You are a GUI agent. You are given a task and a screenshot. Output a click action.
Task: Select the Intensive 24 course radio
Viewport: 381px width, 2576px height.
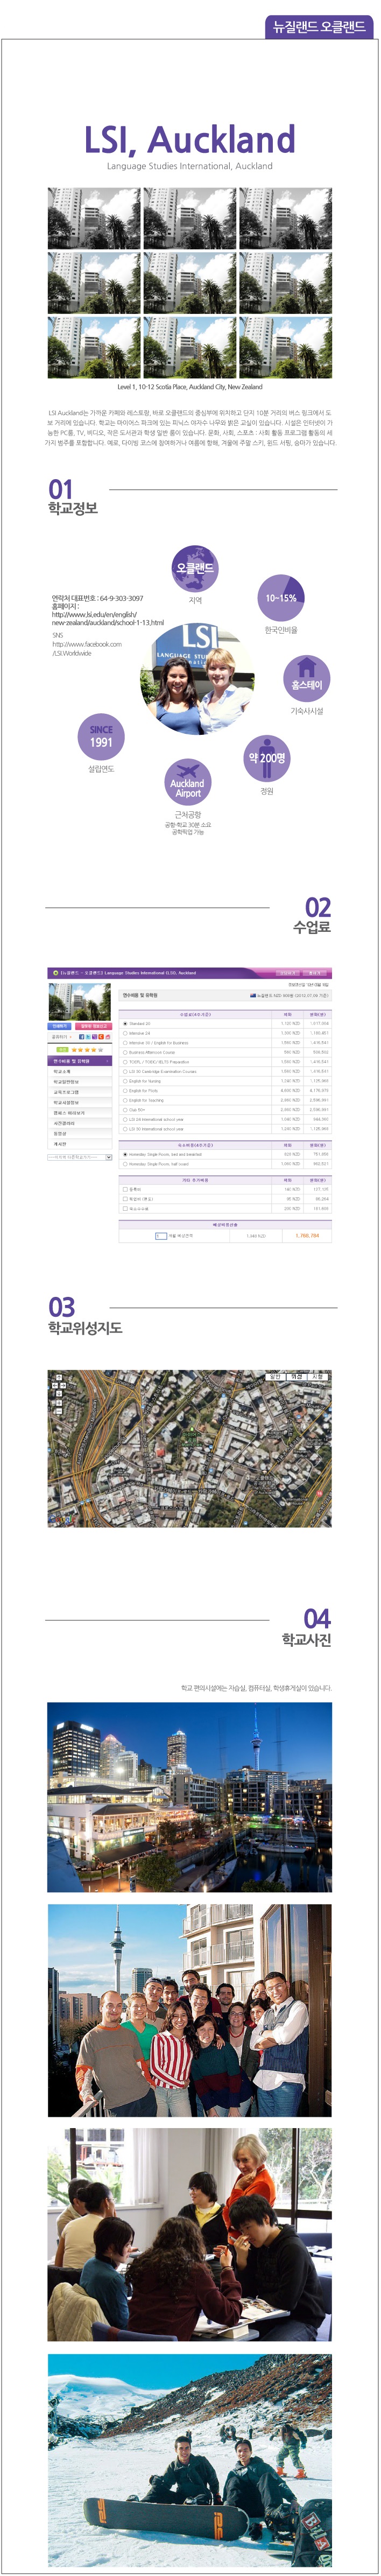point(125,1033)
